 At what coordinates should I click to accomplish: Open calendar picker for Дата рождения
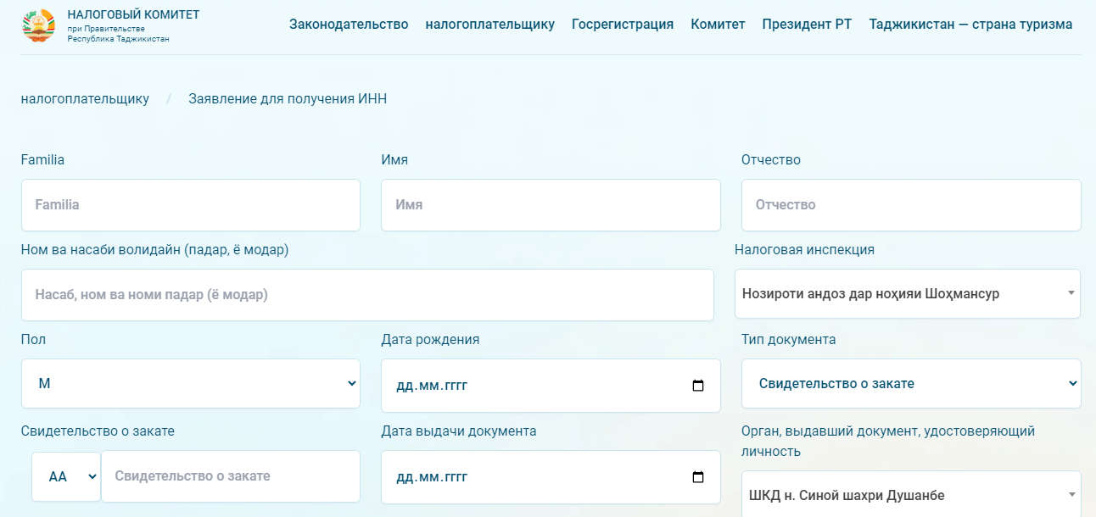tap(698, 386)
